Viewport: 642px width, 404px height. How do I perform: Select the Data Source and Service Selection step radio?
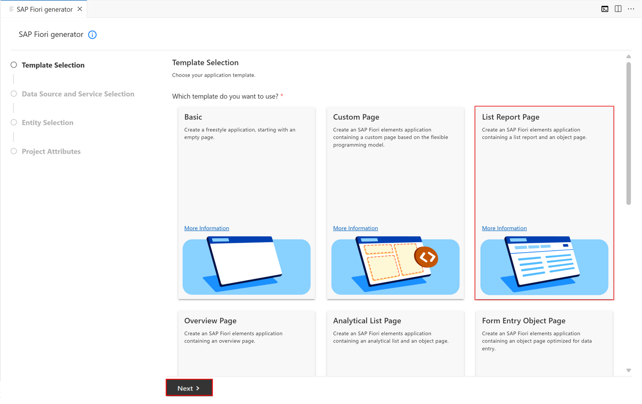14,94
